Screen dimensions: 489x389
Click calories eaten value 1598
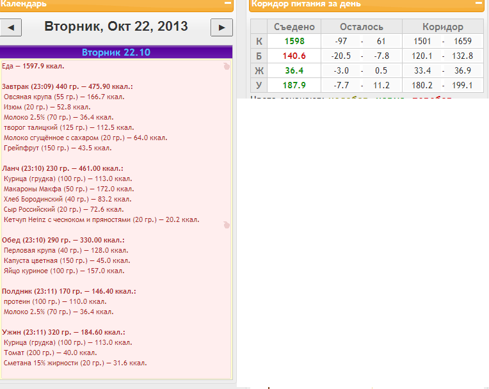294,41
